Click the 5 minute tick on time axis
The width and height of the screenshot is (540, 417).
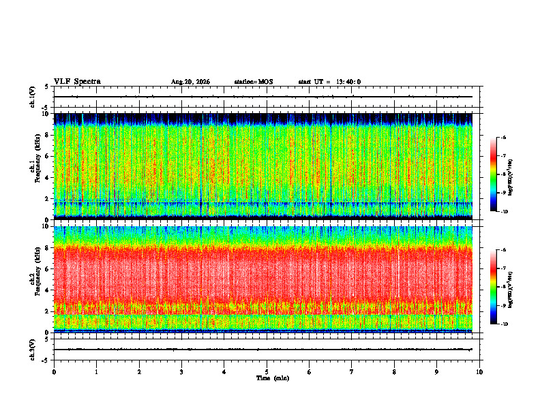tap(267, 372)
